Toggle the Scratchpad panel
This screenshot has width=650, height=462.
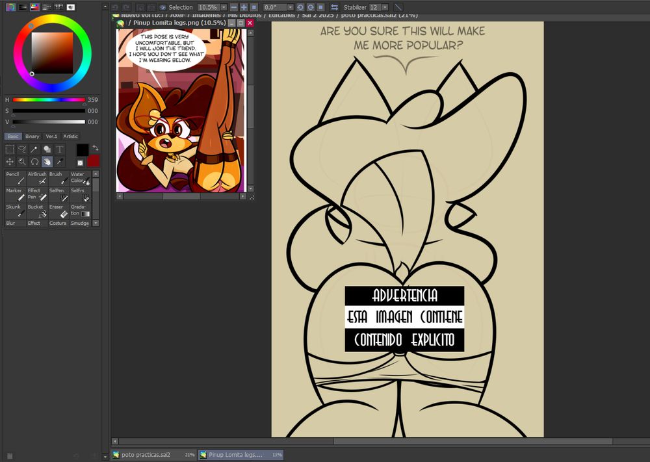click(71, 7)
